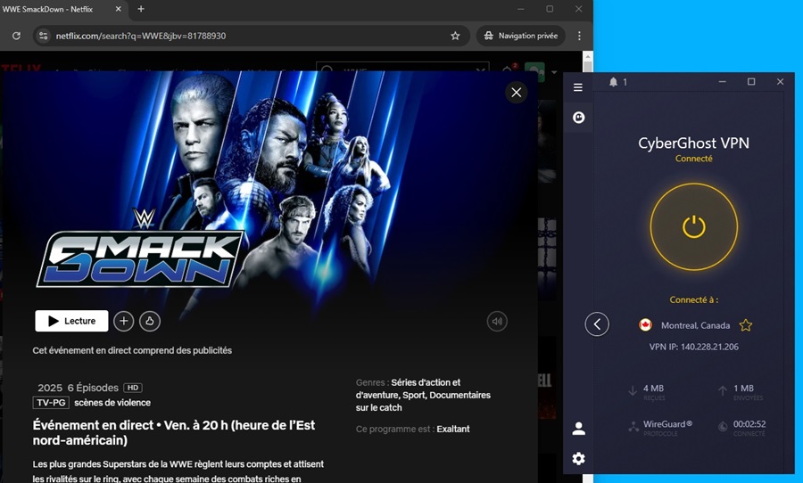Toggle the CyberGhost VPN power button
The width and height of the screenshot is (803, 483).
click(694, 226)
